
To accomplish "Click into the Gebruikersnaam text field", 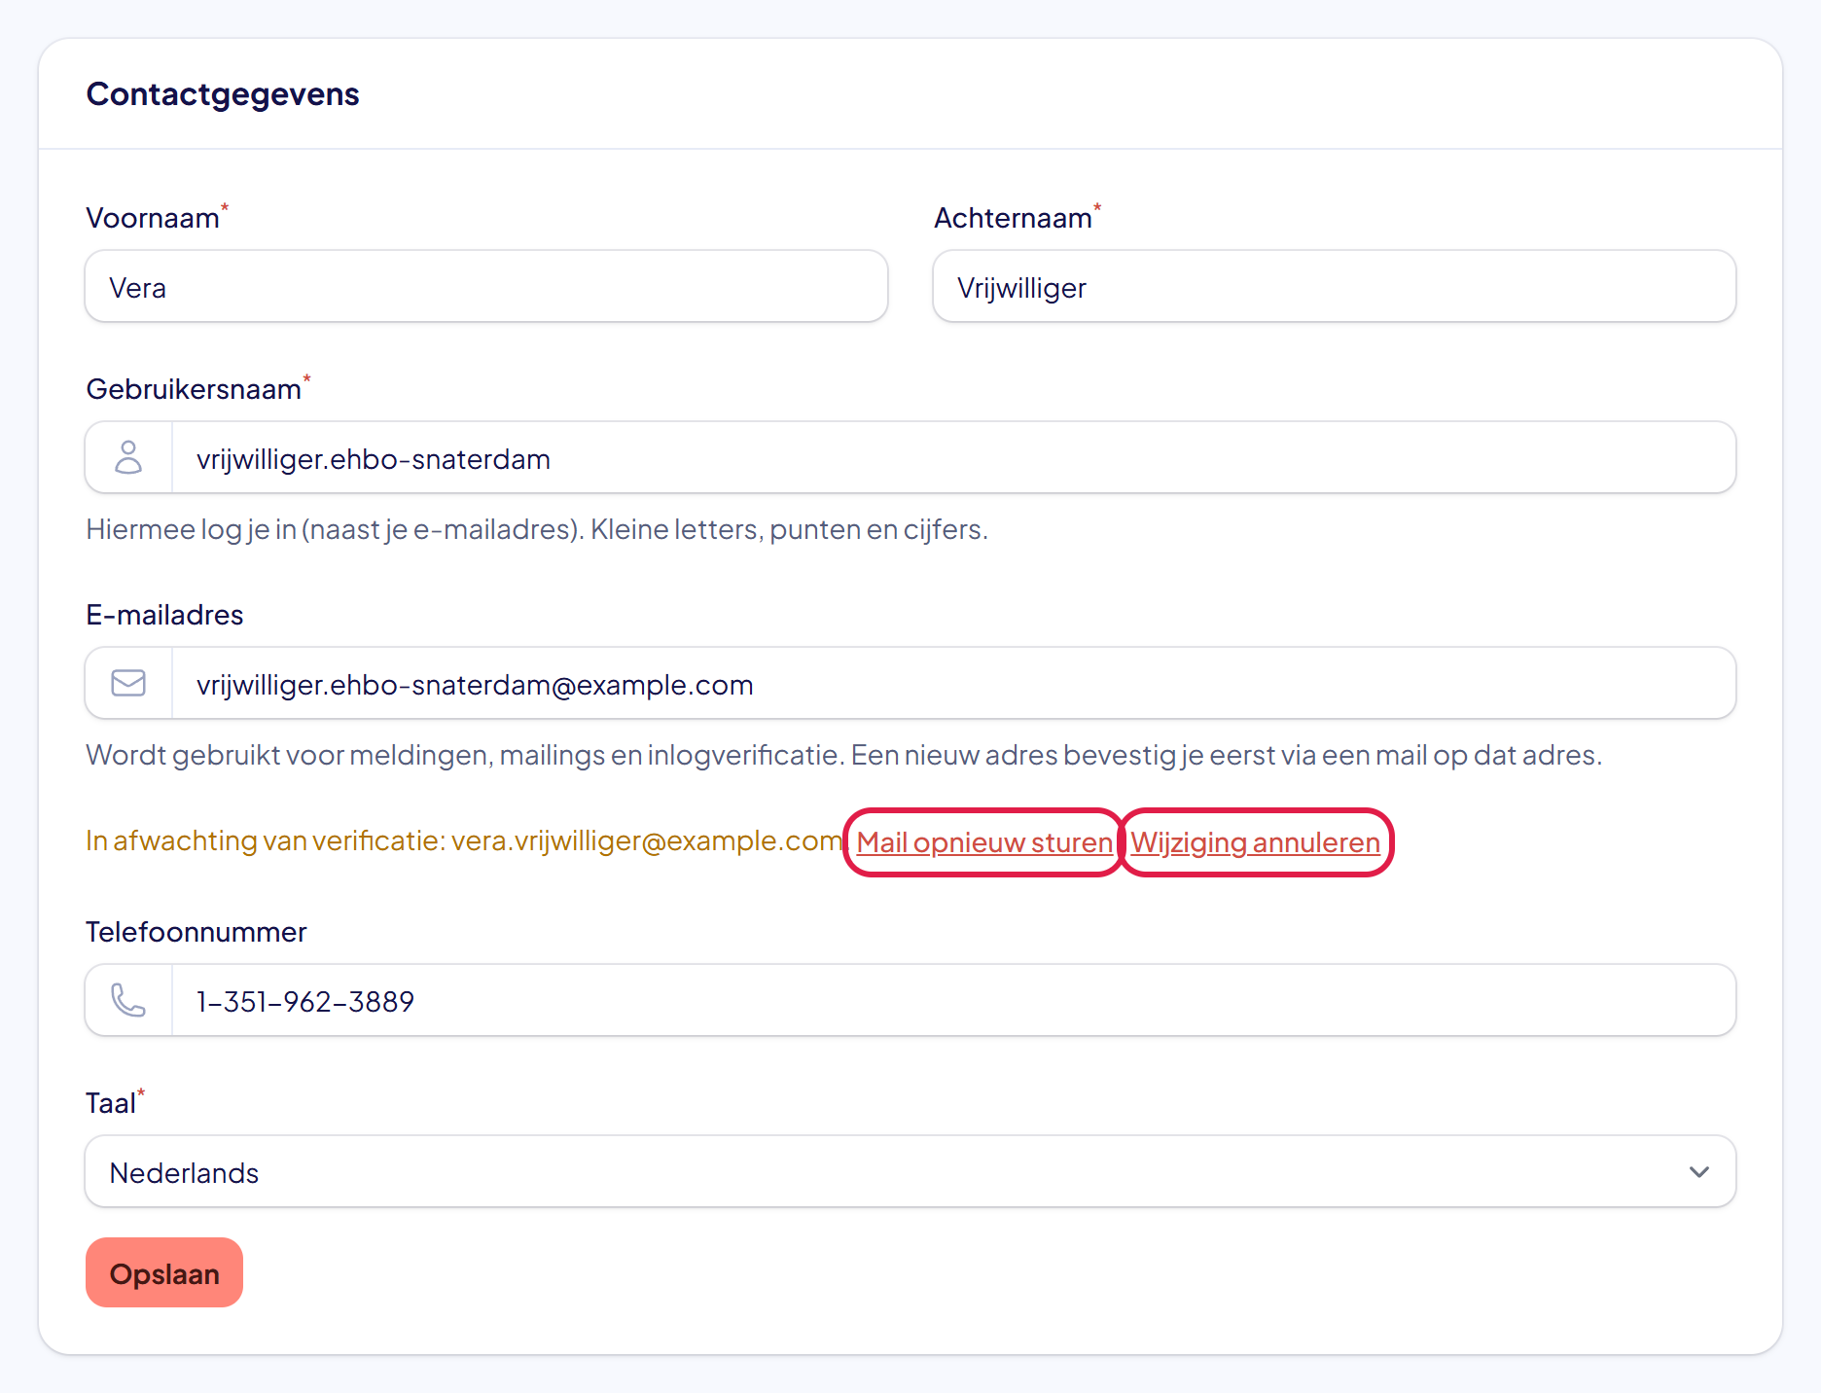I will click(953, 457).
